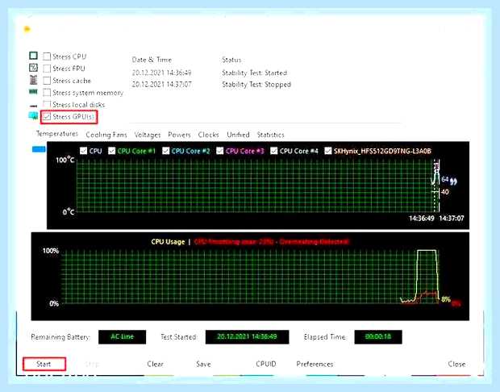This screenshot has height=392, width=500.
Task: Open the Unified tab
Action: pos(238,135)
